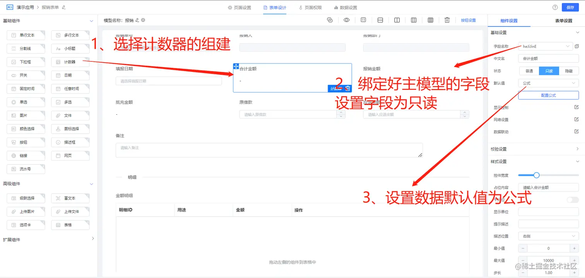Switch to 页面设置 tab
Screen dimensions: 585x278
click(239, 7)
